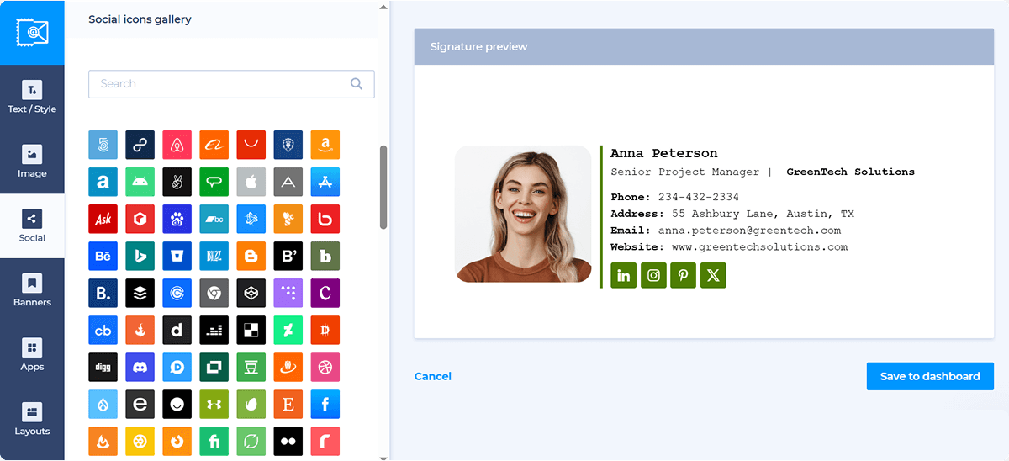Choose the Flickr two dots icon
The width and height of the screenshot is (1009, 461).
pyautogui.click(x=288, y=441)
